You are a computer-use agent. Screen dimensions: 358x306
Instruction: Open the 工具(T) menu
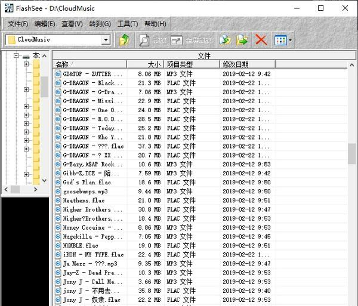(128, 24)
